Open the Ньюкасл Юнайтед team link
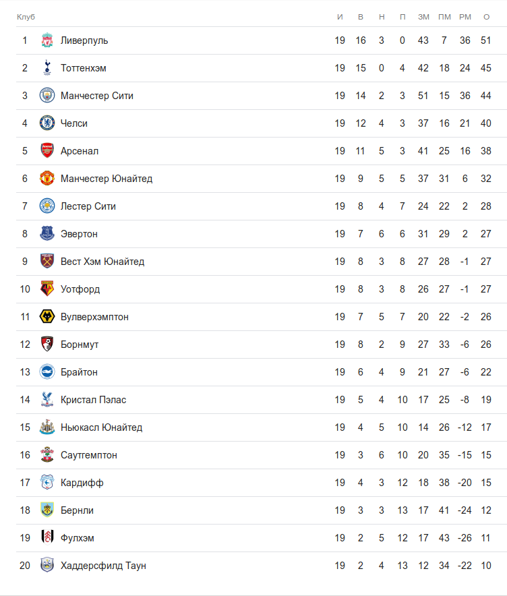Image resolution: width=507 pixels, height=596 pixels. (101, 427)
